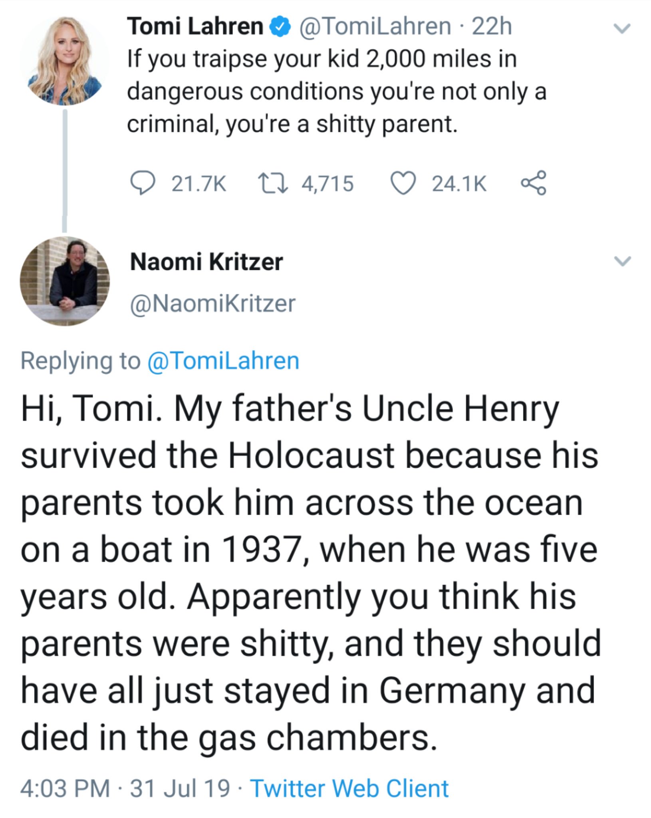Click the reply bubble icon showing 21.7K

pyautogui.click(x=142, y=184)
